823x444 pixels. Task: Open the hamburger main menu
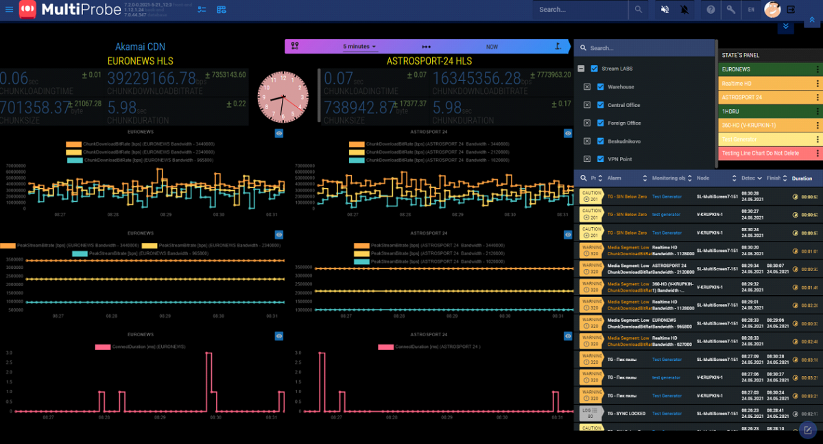(9, 10)
